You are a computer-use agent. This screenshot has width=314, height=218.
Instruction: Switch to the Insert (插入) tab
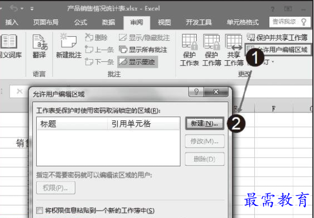tap(12, 22)
